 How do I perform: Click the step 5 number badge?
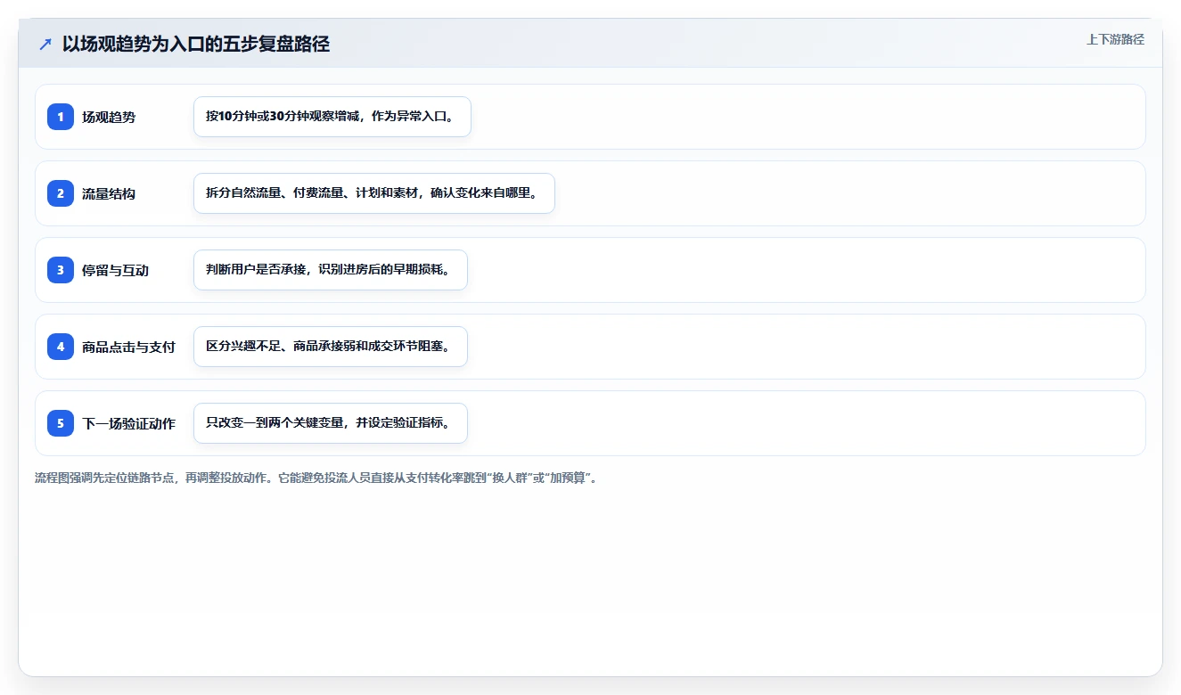pyautogui.click(x=61, y=423)
